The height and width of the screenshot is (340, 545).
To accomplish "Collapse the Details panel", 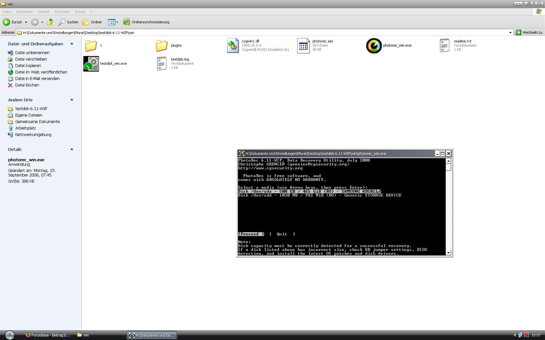I will [72, 149].
